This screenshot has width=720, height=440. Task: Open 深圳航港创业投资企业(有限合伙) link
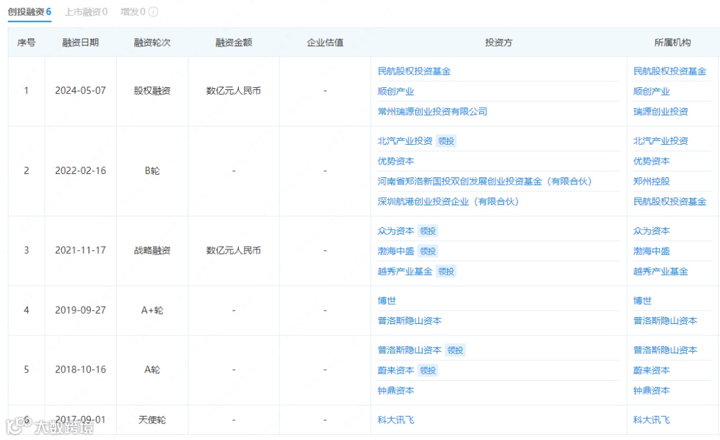(x=448, y=201)
